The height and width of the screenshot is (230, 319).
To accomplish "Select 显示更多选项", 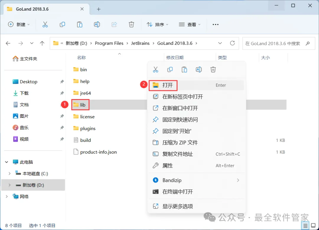I will [196, 206].
